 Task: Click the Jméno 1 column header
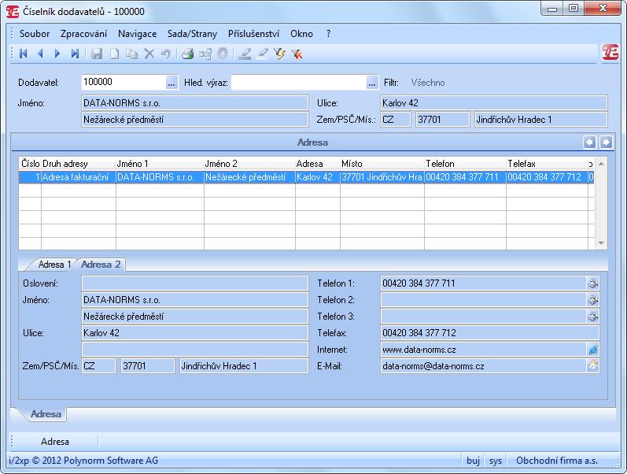(160, 164)
